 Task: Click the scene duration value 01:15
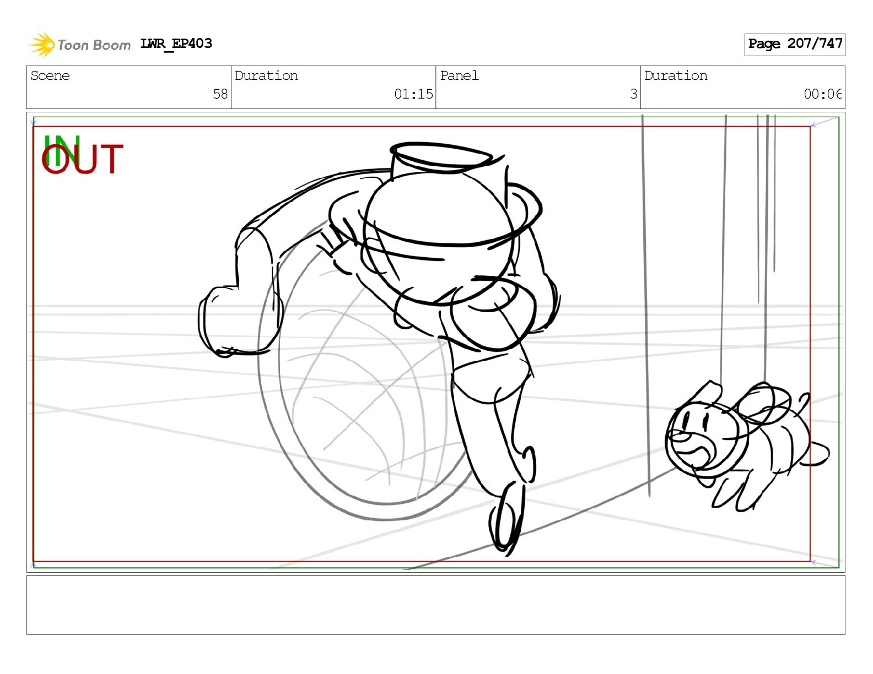pos(413,94)
